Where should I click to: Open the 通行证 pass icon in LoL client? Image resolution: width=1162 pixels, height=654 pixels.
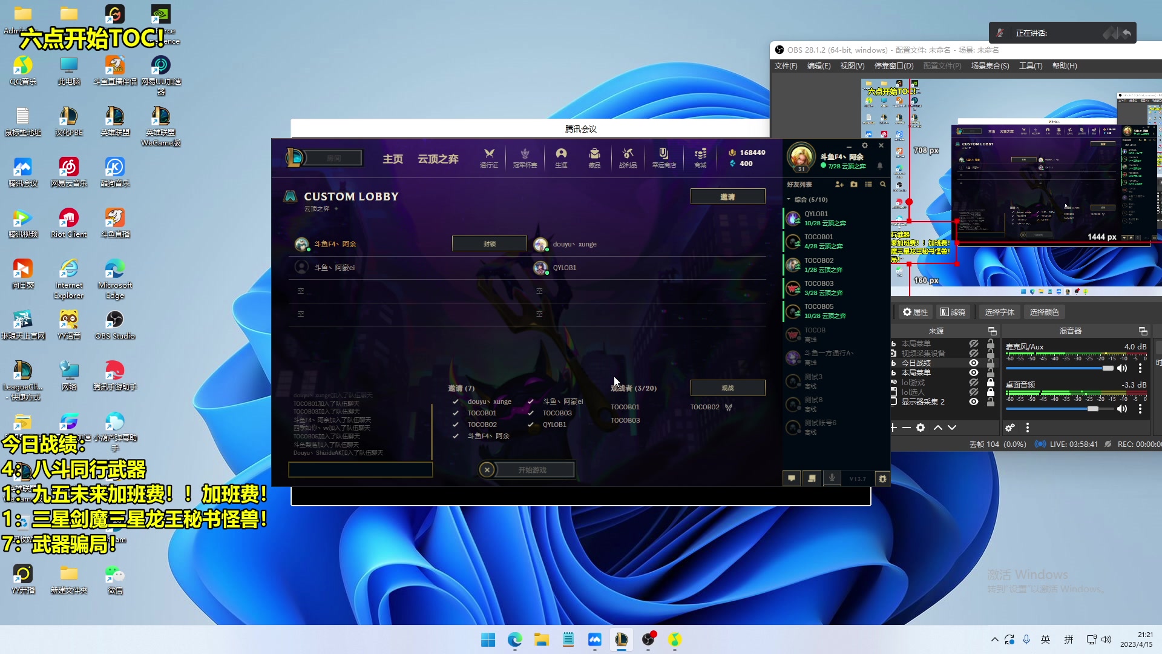[489, 157]
